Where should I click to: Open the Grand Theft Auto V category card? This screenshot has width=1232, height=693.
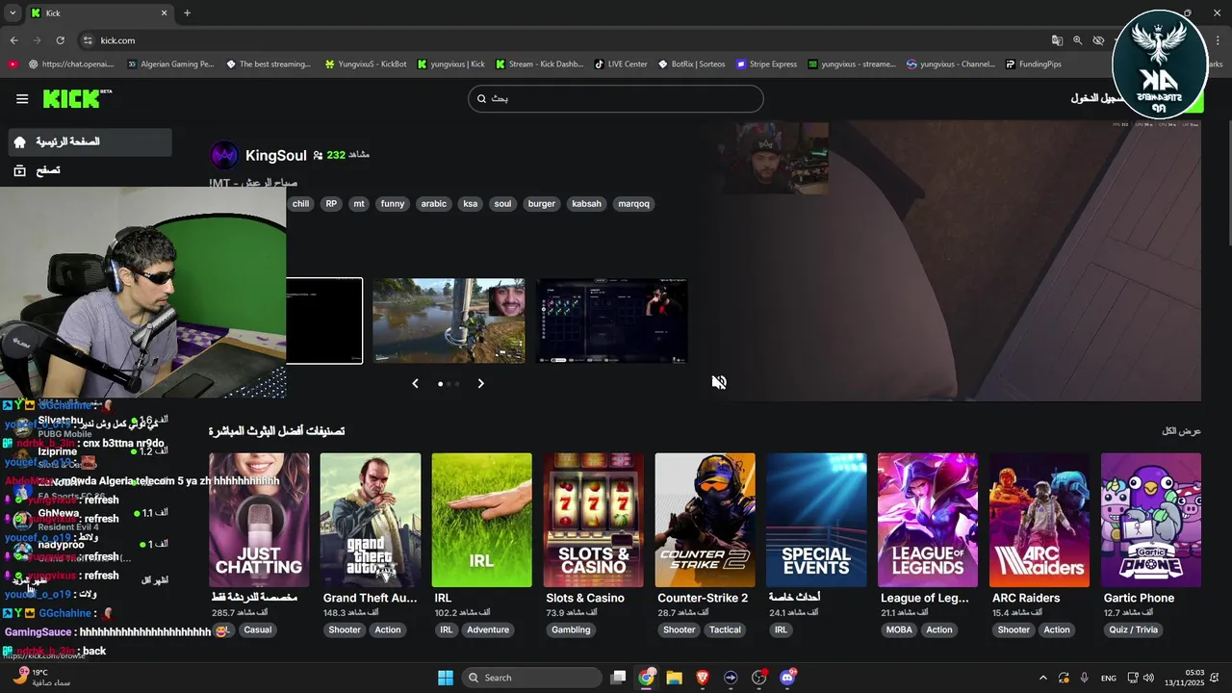[371, 520]
